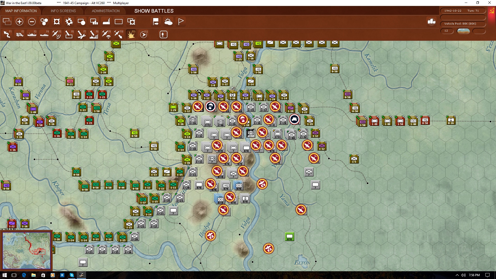
Task: Select F1 move mode arrow icon
Action: 7,34
